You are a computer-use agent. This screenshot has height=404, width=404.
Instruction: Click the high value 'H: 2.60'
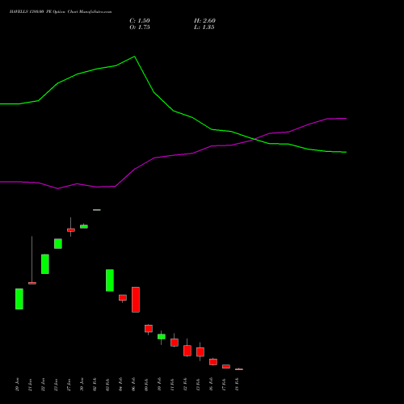coord(204,21)
